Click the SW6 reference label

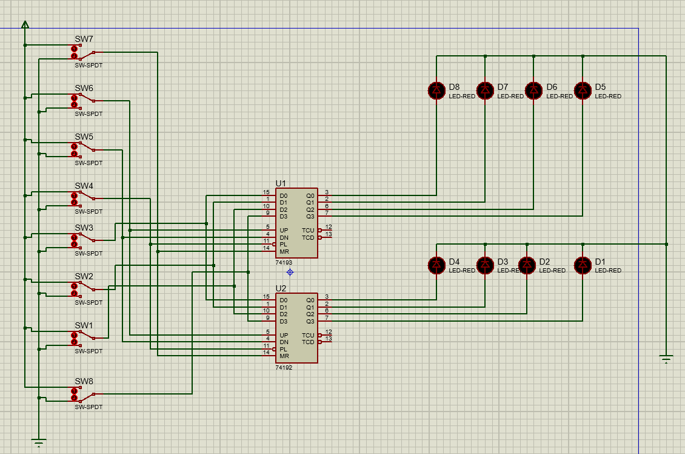pyautogui.click(x=84, y=88)
